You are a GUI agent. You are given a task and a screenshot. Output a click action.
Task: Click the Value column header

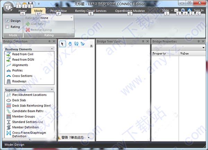point(192,53)
